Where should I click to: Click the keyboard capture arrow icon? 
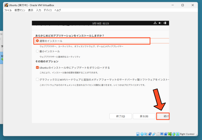pos(178,134)
